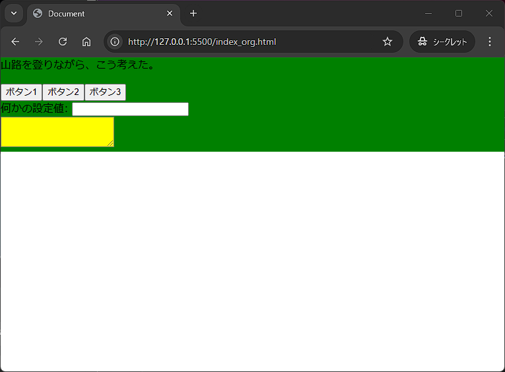Maximize the browser window
505x372 pixels.
tap(459, 13)
